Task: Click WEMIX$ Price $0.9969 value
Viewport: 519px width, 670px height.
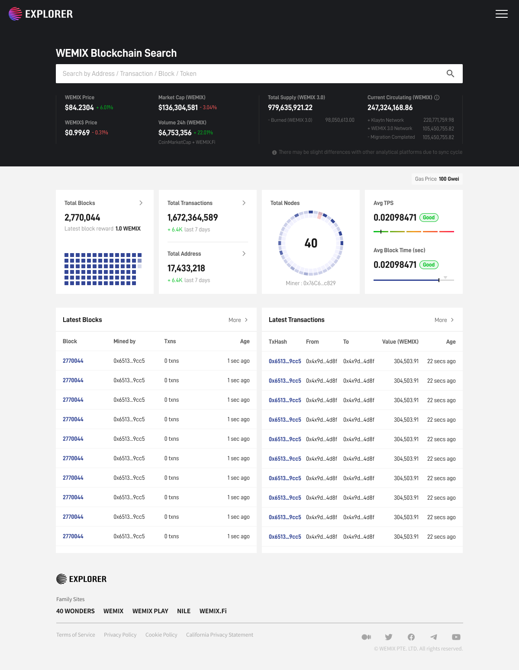Action: tap(77, 133)
